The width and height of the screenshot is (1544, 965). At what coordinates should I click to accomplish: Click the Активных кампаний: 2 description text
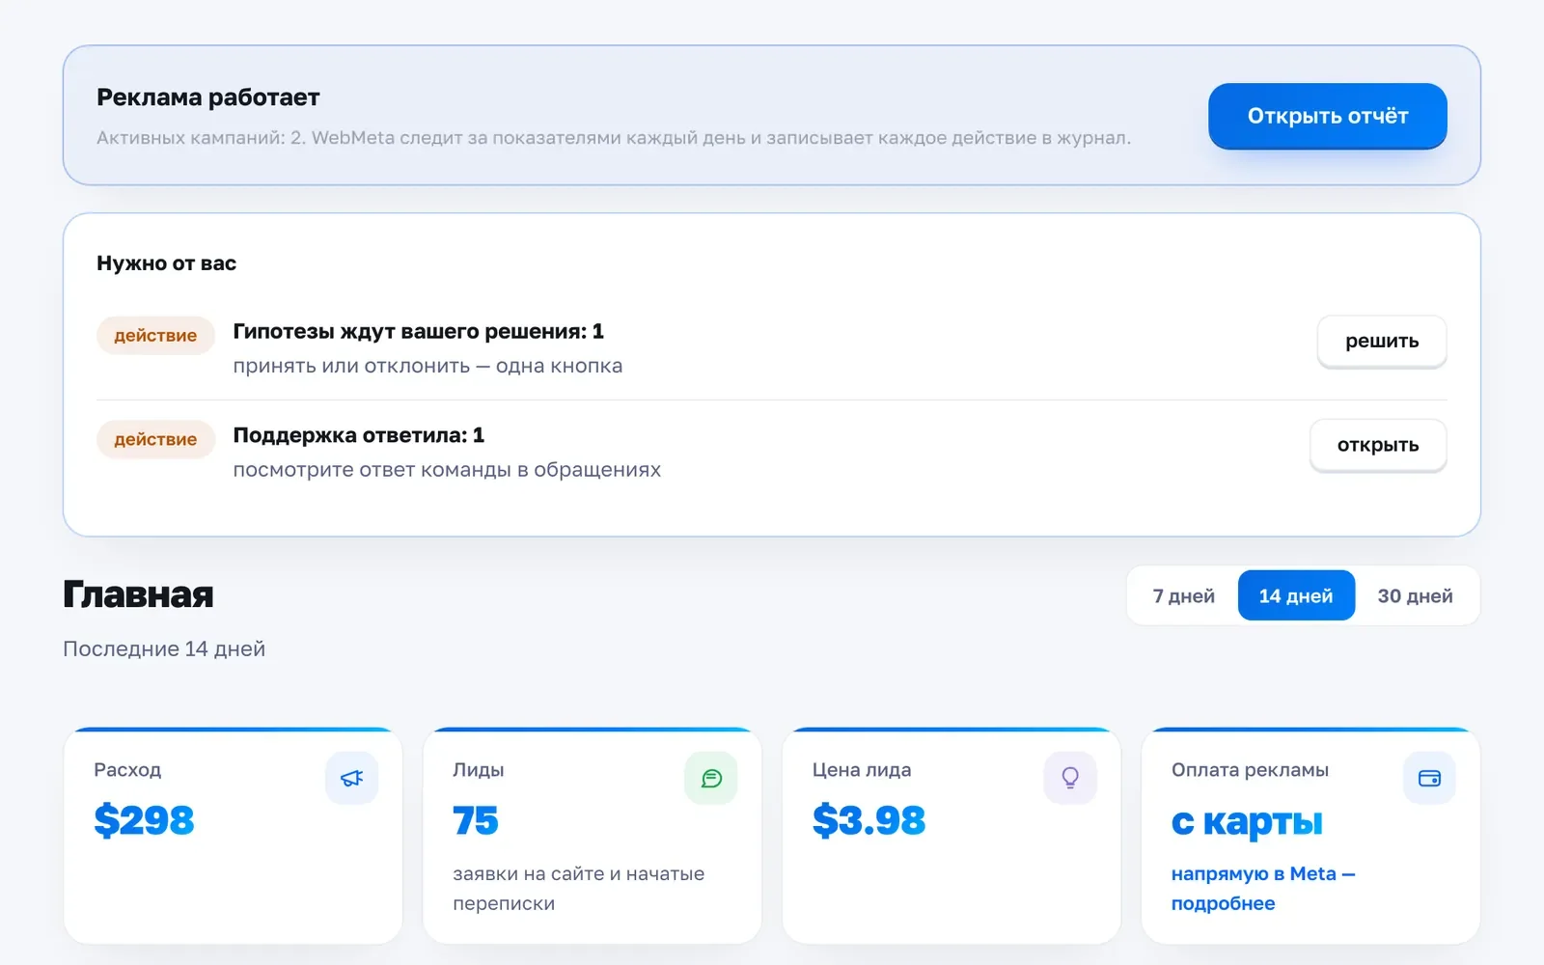(614, 138)
